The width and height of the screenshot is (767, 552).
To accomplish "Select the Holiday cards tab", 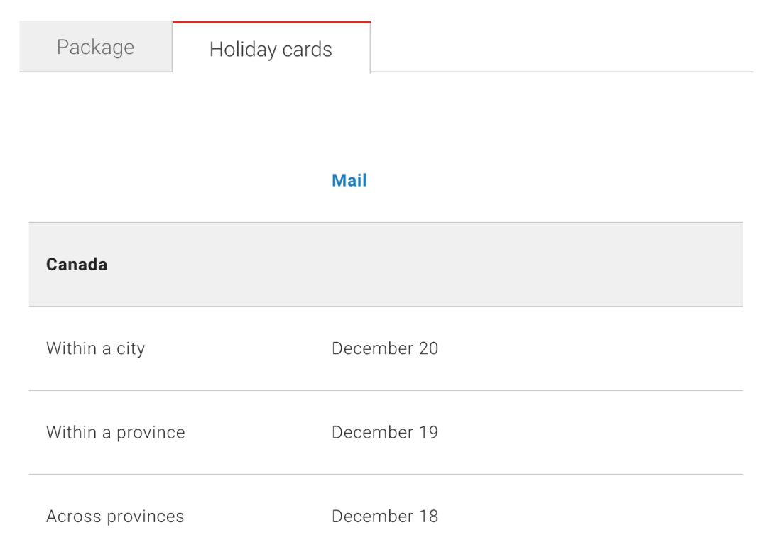I will (271, 48).
